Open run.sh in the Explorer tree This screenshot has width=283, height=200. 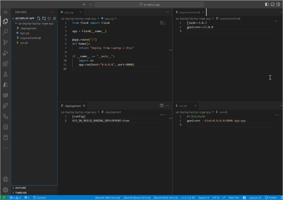coord(24,43)
